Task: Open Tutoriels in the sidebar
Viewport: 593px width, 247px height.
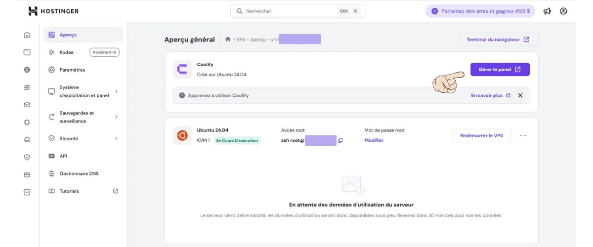Action: click(x=83, y=191)
